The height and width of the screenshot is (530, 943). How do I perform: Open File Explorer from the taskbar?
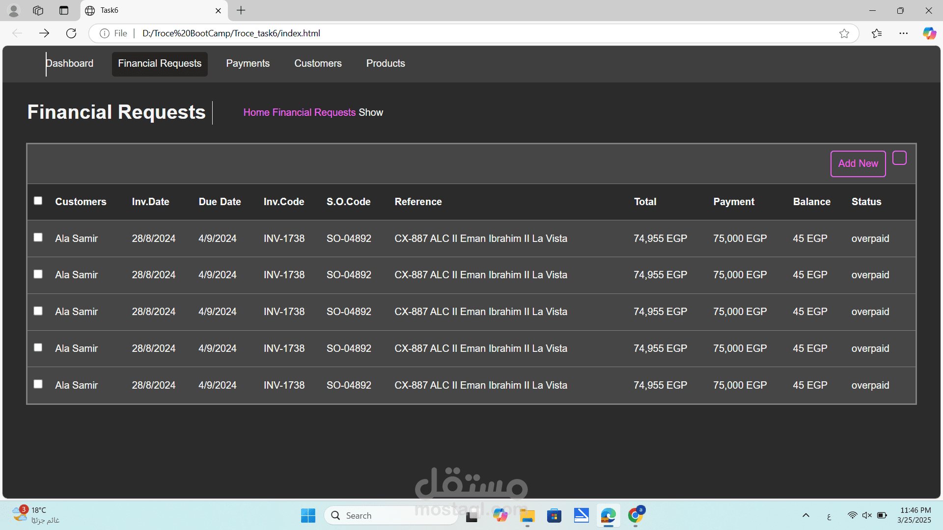point(527,515)
